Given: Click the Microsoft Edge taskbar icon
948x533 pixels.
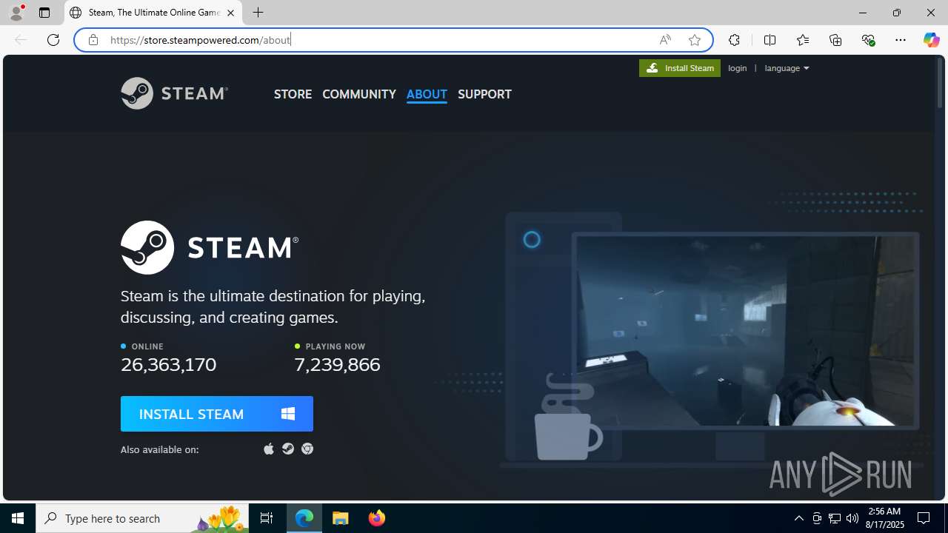Looking at the screenshot, I should [304, 518].
